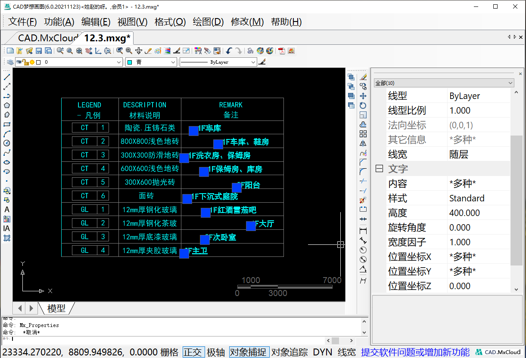Viewport: 526px width, 358px height.
Task: Select the Line drawing tool
Action: pos(7,77)
